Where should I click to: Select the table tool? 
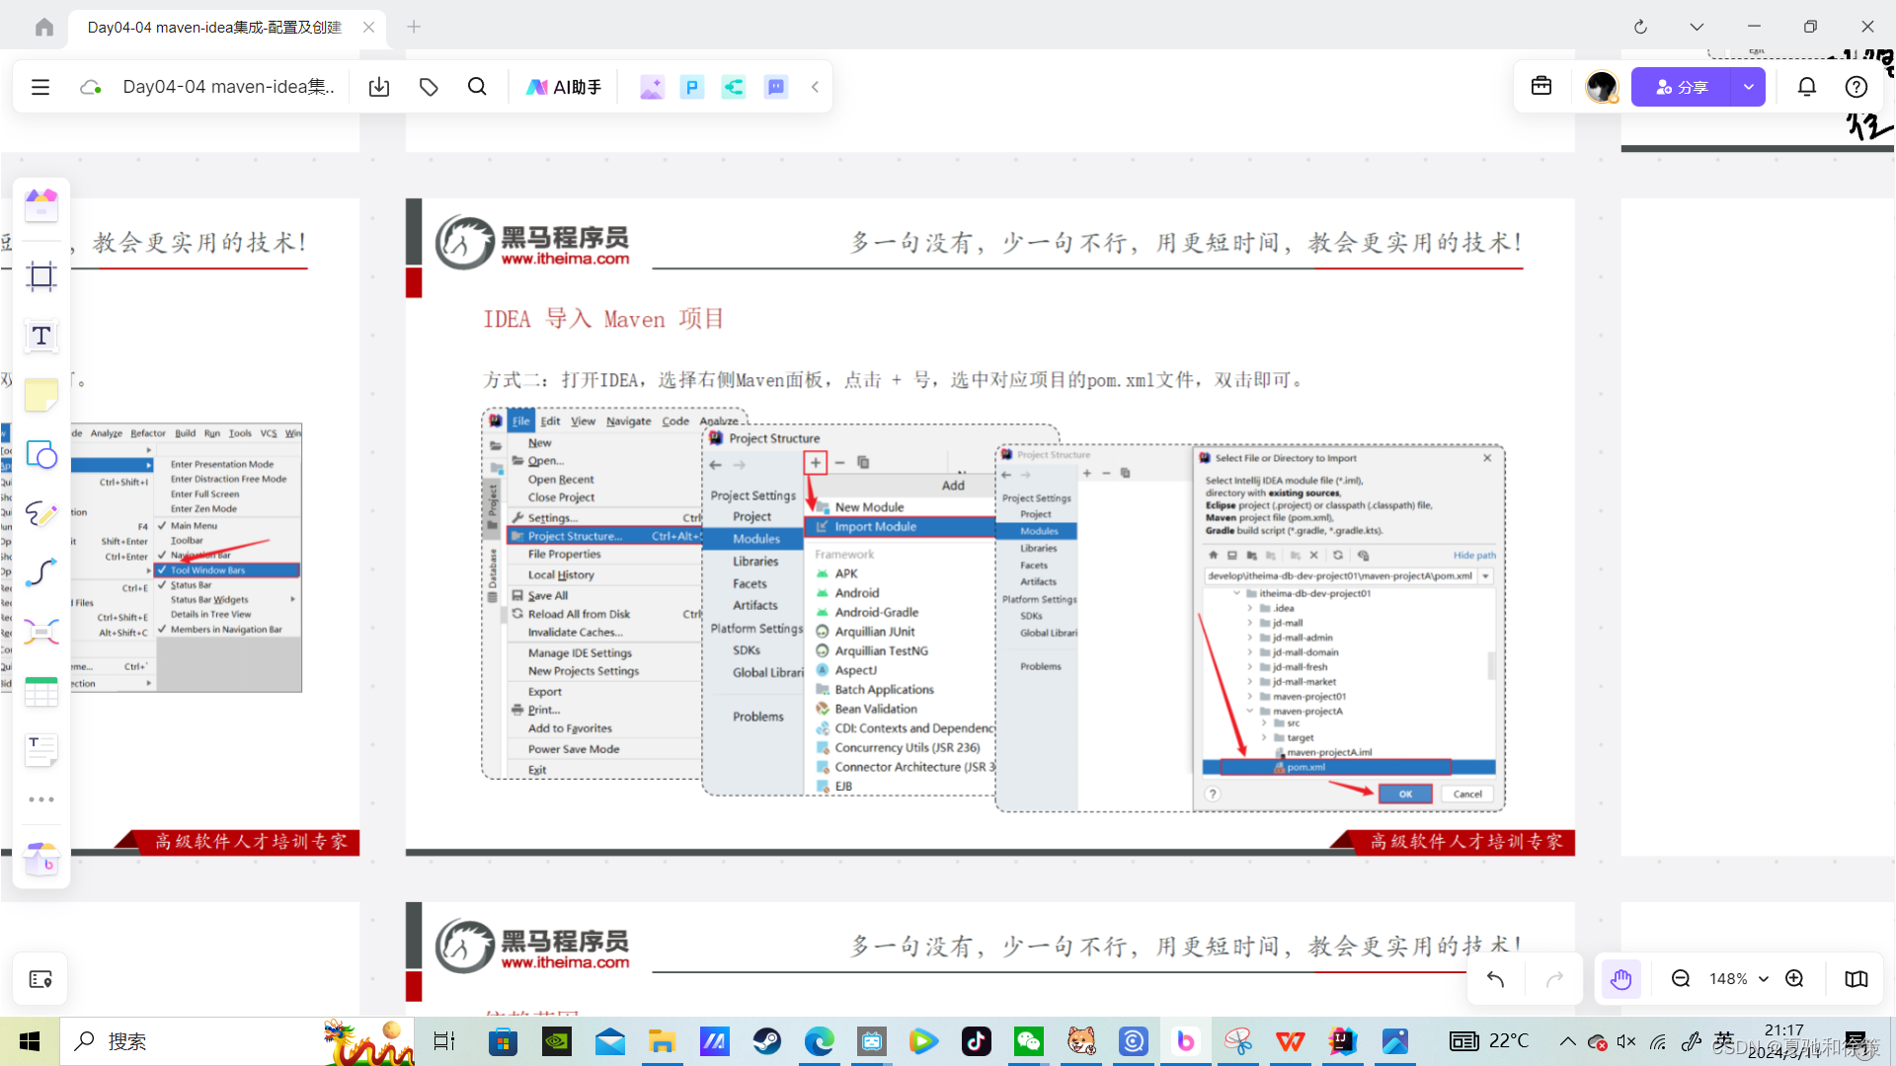click(x=41, y=691)
